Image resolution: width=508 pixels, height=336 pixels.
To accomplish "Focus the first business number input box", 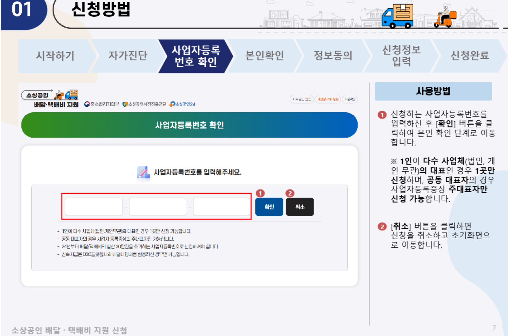I will click(94, 207).
